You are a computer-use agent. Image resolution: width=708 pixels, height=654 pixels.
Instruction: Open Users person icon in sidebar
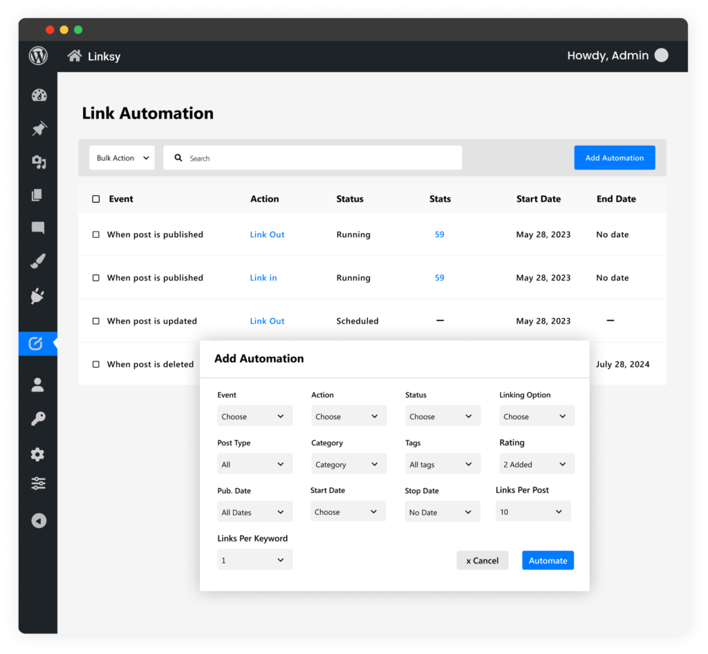(37, 385)
